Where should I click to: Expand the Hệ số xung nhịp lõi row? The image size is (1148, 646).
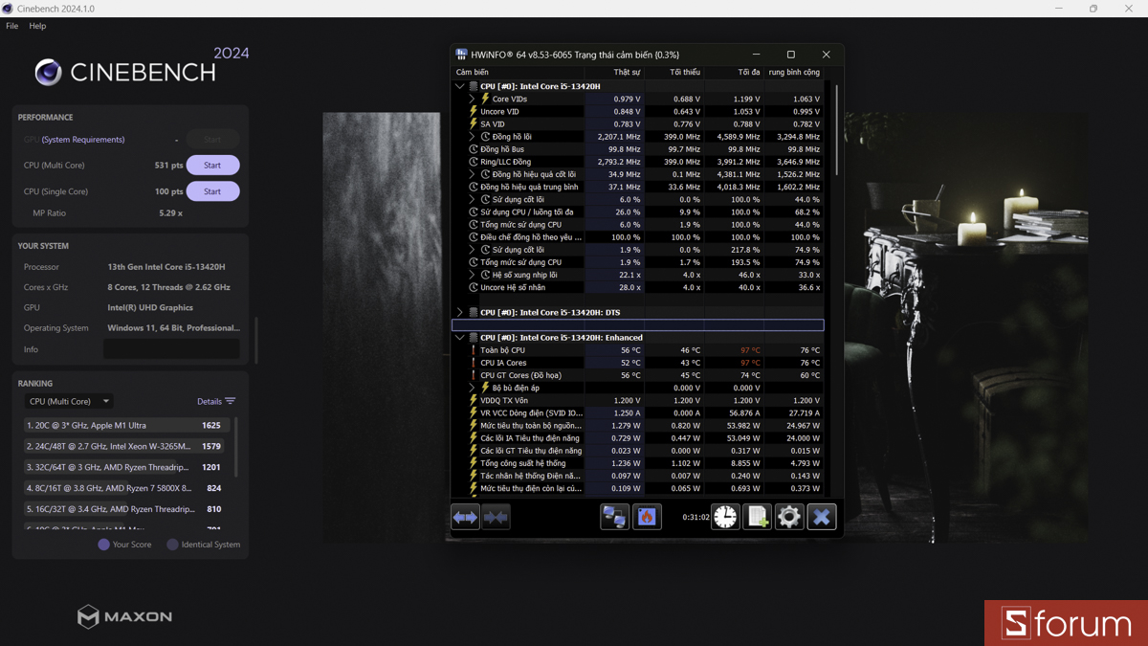(472, 275)
